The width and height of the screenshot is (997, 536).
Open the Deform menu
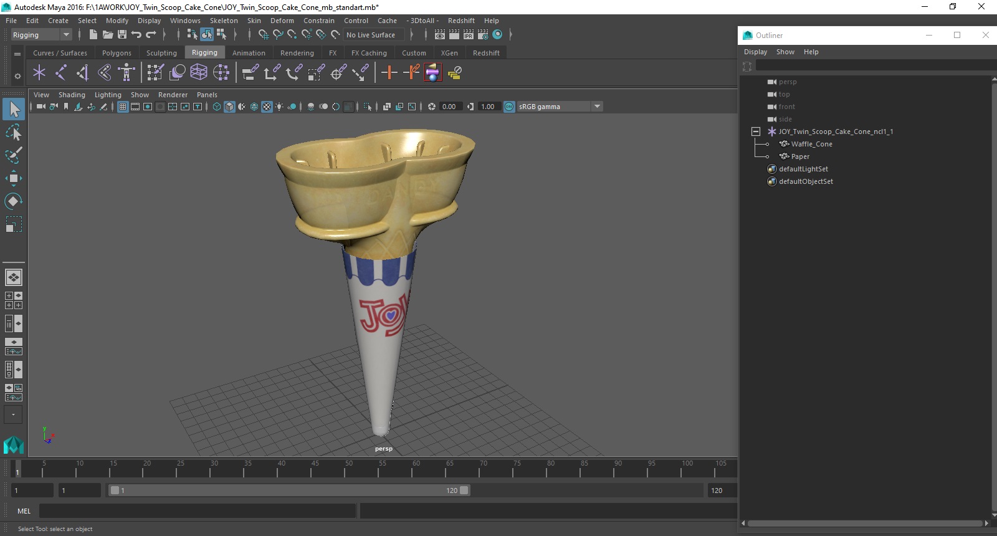click(282, 21)
